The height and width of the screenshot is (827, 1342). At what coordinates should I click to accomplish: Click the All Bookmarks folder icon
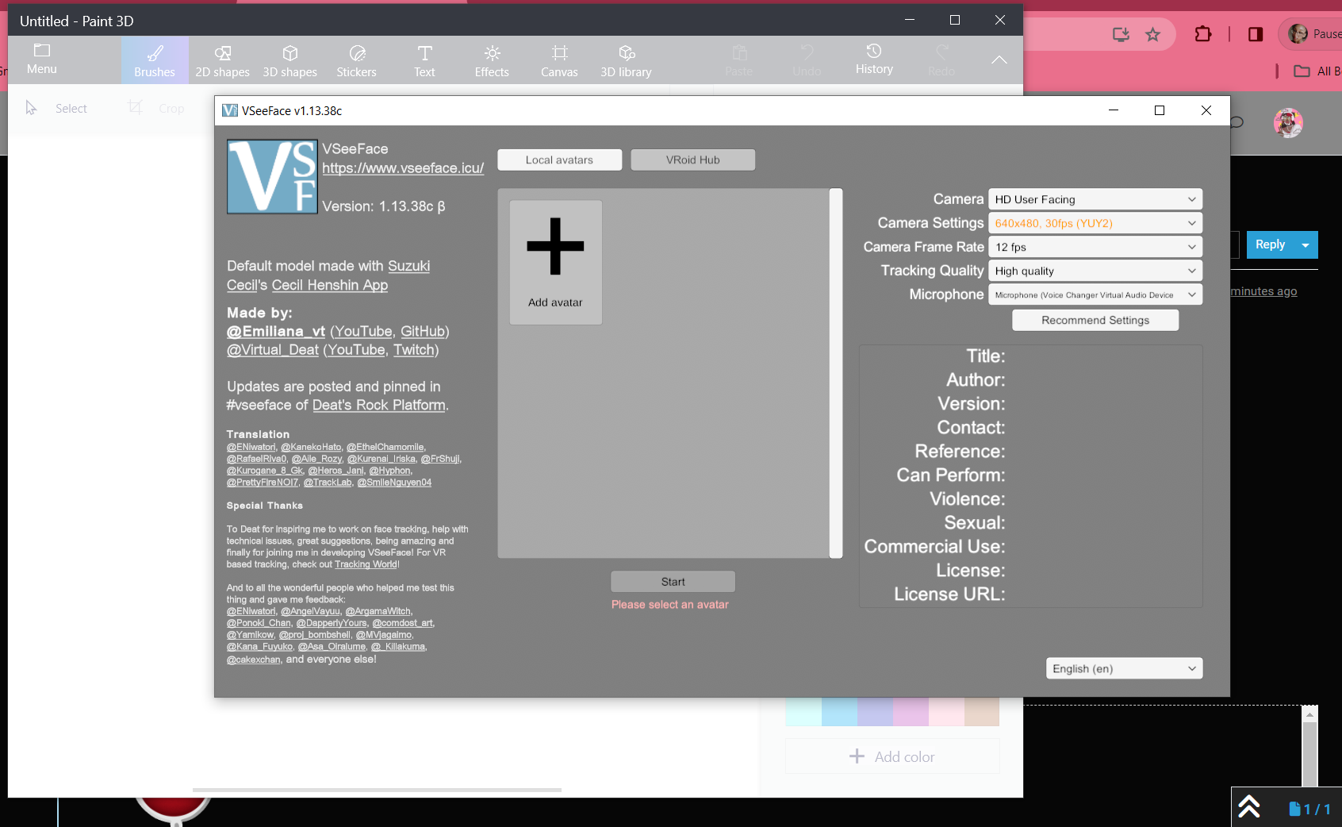(x=1302, y=71)
